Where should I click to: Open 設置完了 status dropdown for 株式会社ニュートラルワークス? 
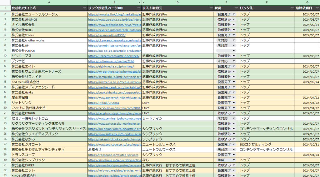pos(233,14)
